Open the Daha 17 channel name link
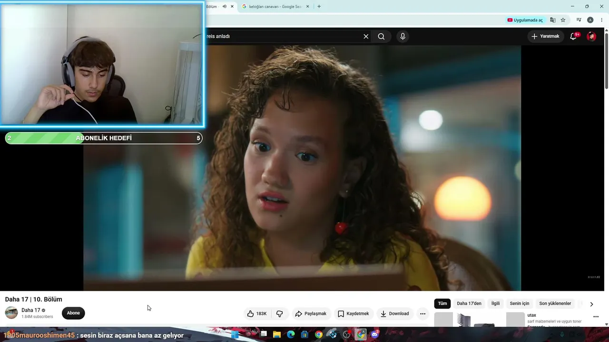 [31, 310]
